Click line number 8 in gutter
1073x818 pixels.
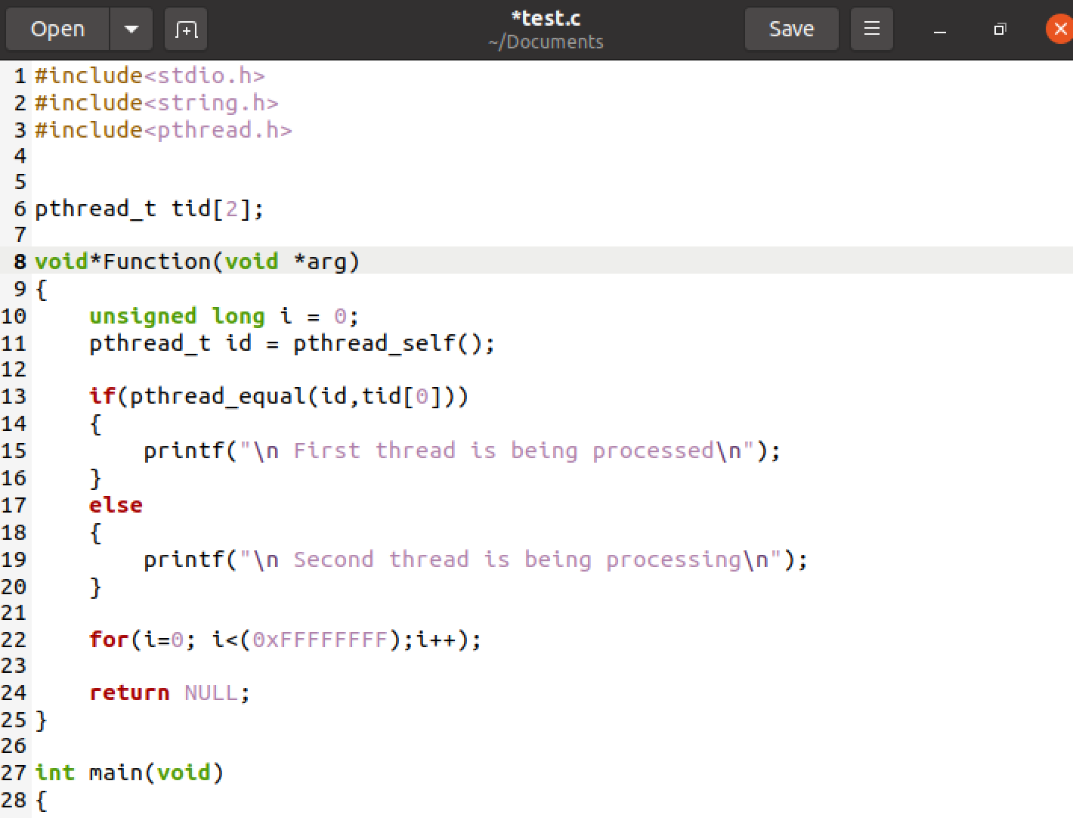click(x=20, y=262)
